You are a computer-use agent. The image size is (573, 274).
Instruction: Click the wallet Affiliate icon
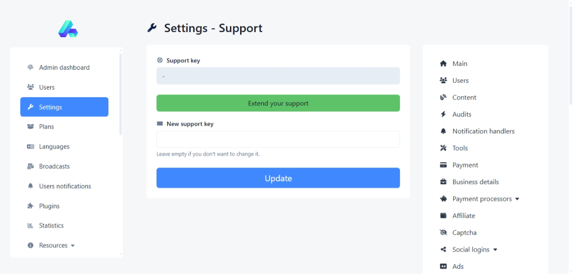point(443,216)
